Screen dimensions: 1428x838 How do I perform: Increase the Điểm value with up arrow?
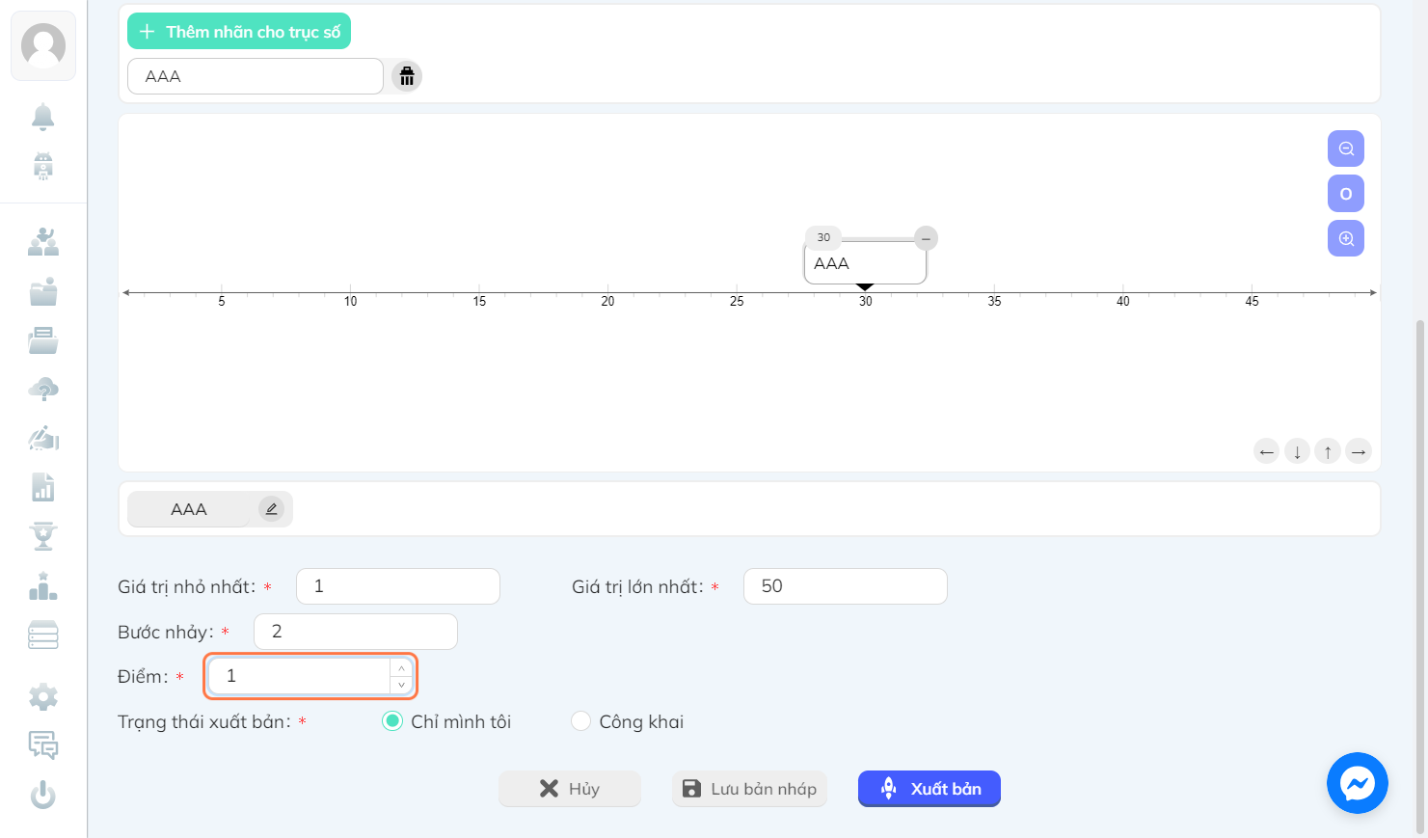(402, 667)
